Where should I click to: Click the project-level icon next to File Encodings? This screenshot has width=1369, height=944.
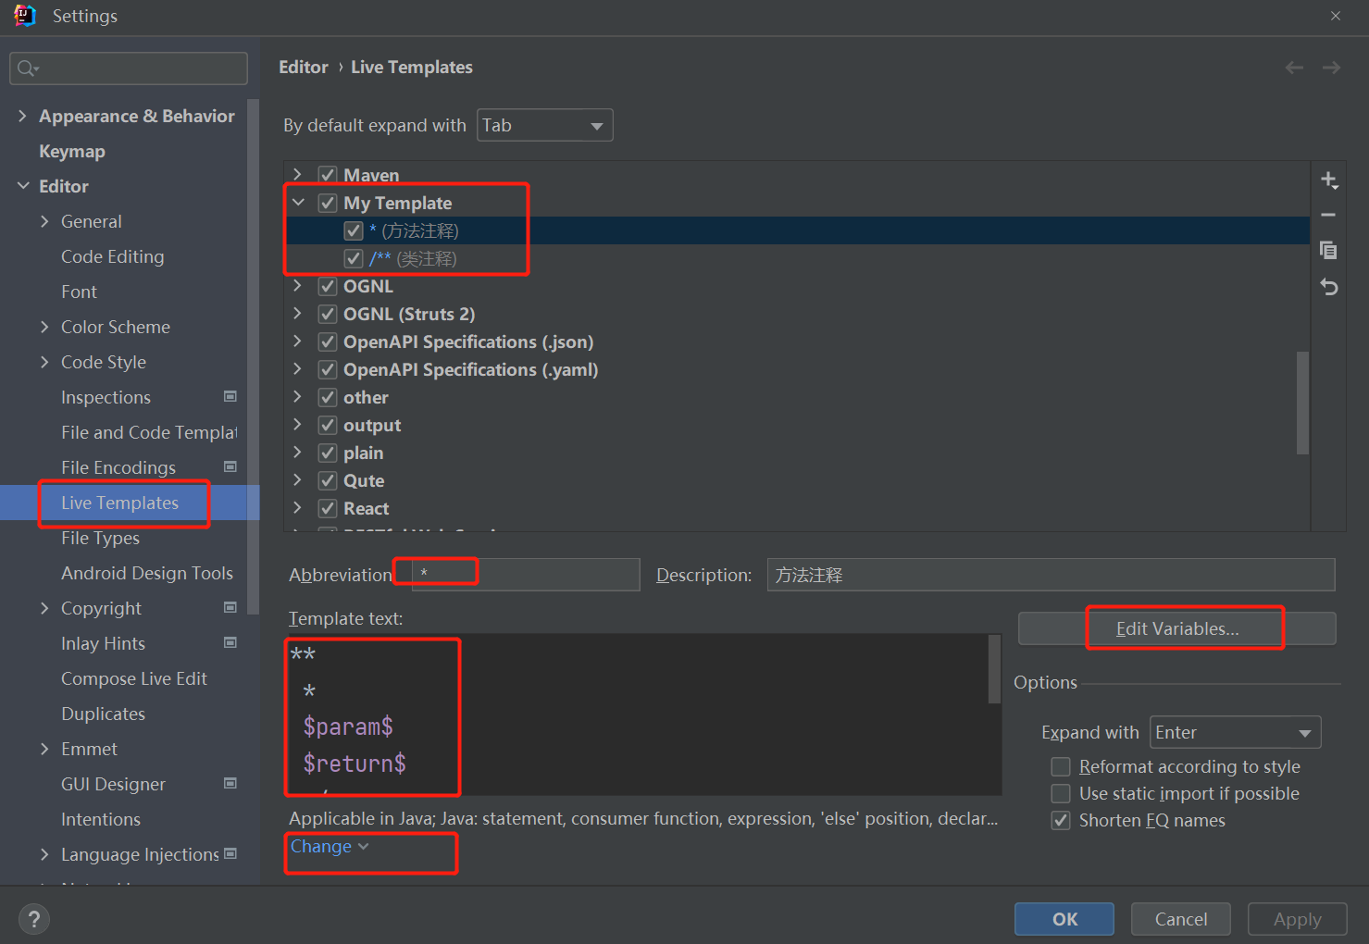[x=230, y=467]
